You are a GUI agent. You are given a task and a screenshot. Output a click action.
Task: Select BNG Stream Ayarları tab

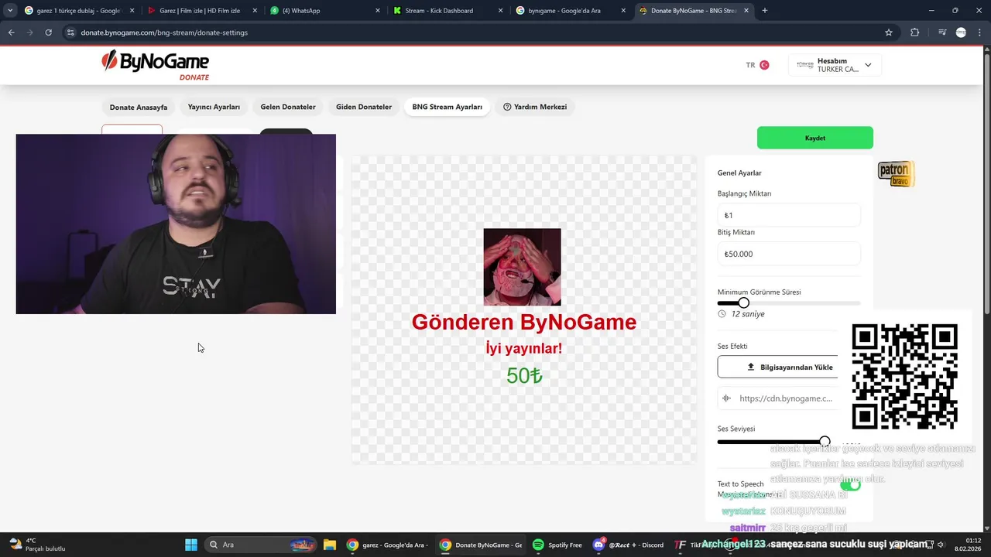pyautogui.click(x=447, y=107)
